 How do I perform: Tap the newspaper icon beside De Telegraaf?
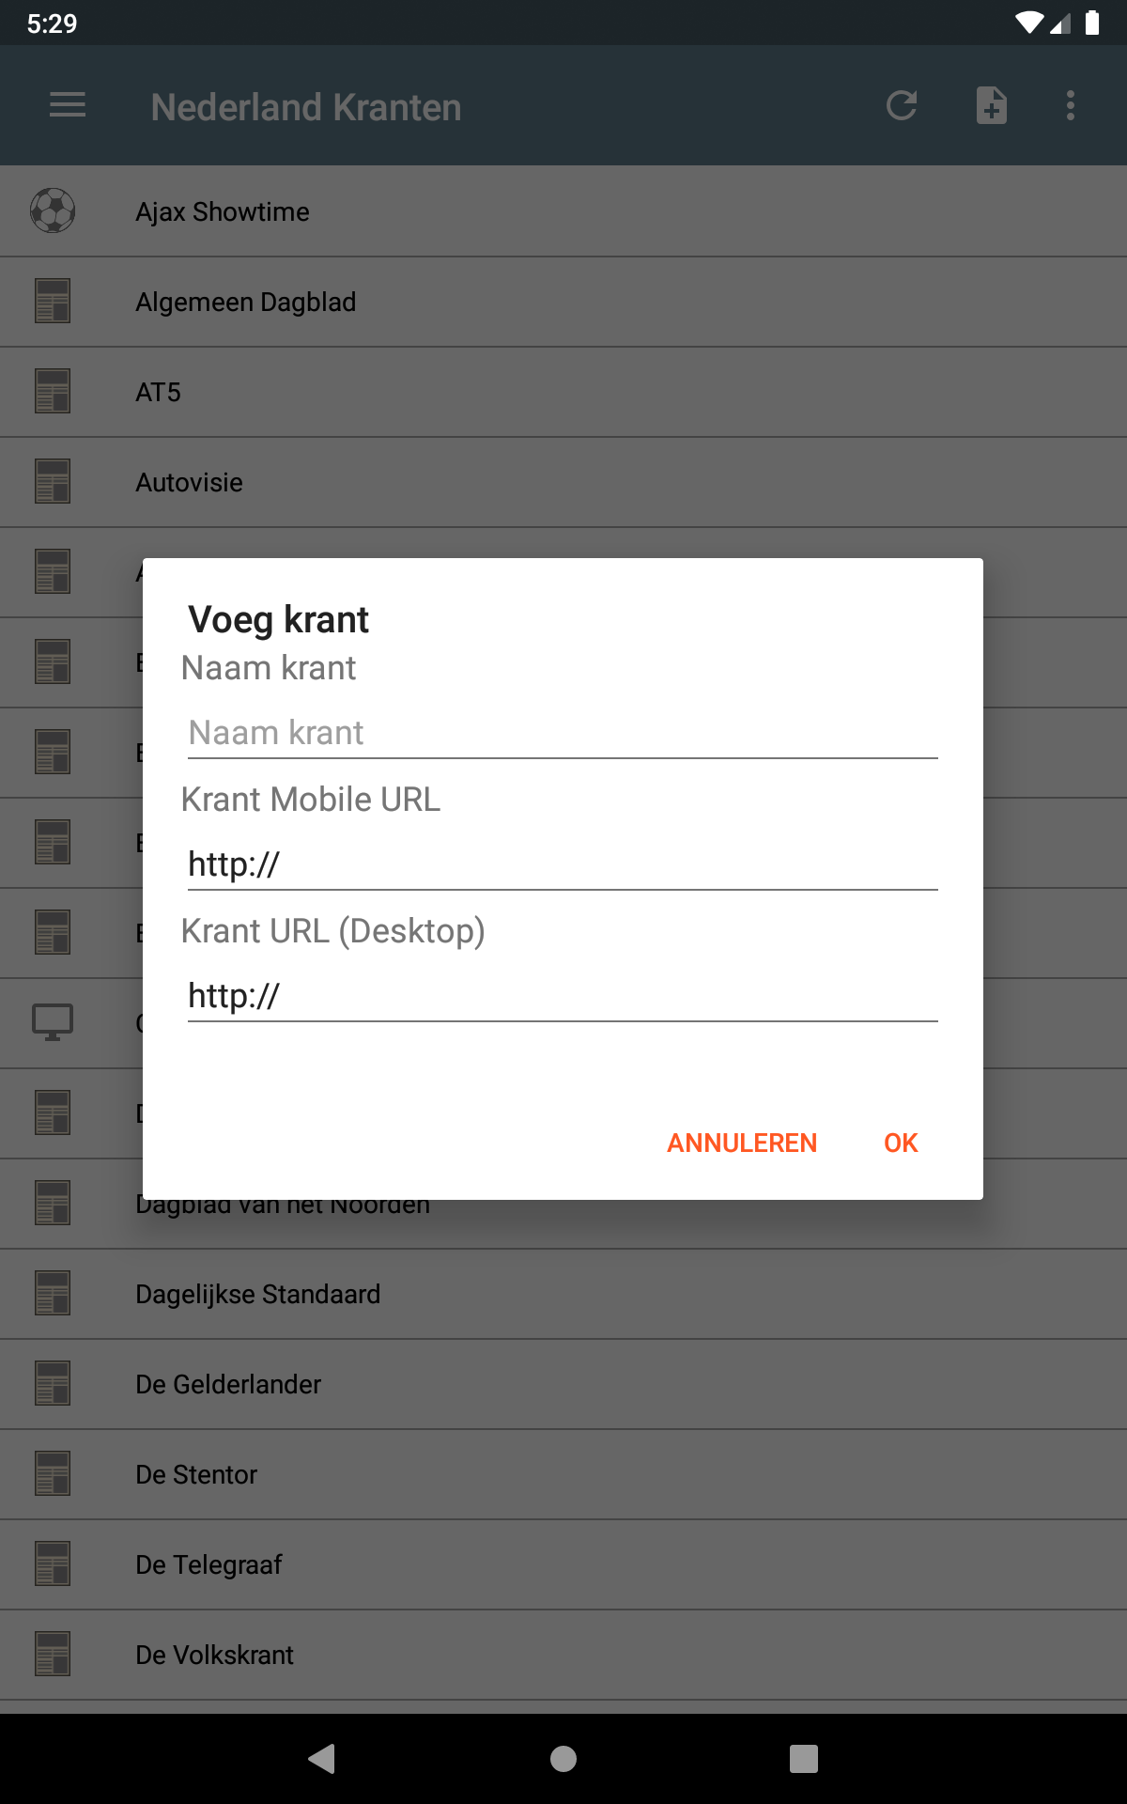coord(53,1564)
